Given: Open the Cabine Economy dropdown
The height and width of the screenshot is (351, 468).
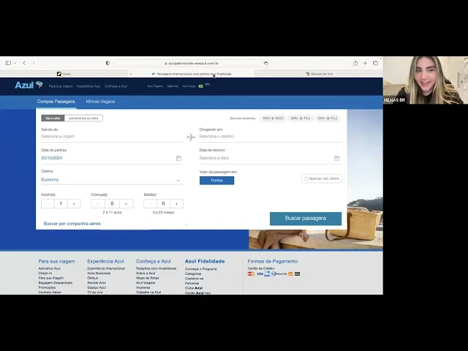Looking at the screenshot, I should (x=112, y=180).
